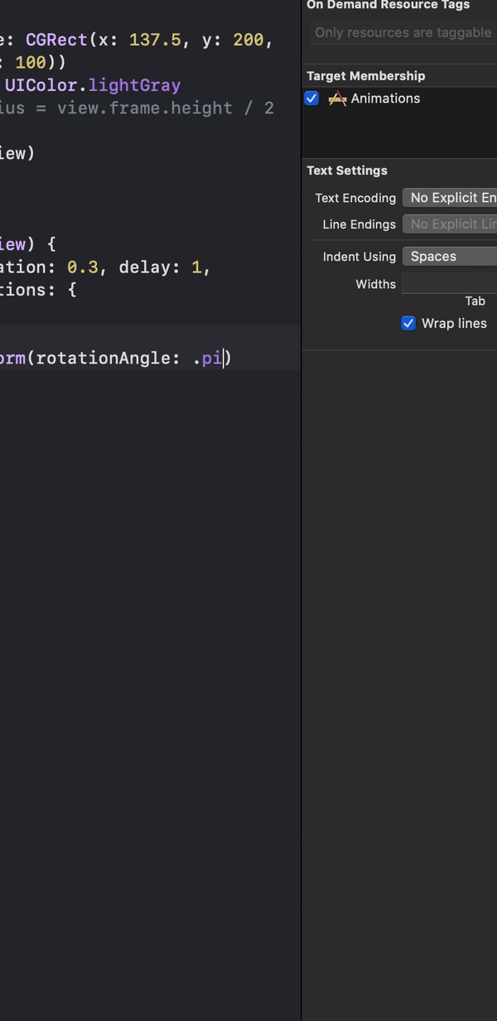Click the Tab width input field
497x1021 pixels.
pyautogui.click(x=450, y=284)
